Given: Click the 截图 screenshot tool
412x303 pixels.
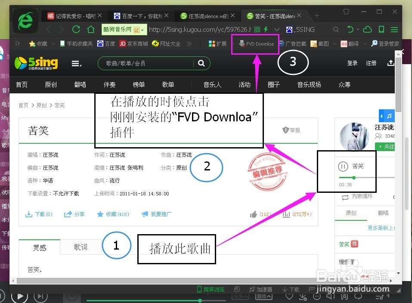Looking at the screenshot, I should point(319,43).
